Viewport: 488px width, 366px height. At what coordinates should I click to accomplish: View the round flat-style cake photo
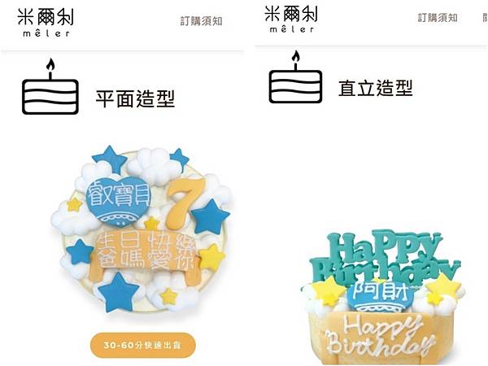click(x=143, y=229)
